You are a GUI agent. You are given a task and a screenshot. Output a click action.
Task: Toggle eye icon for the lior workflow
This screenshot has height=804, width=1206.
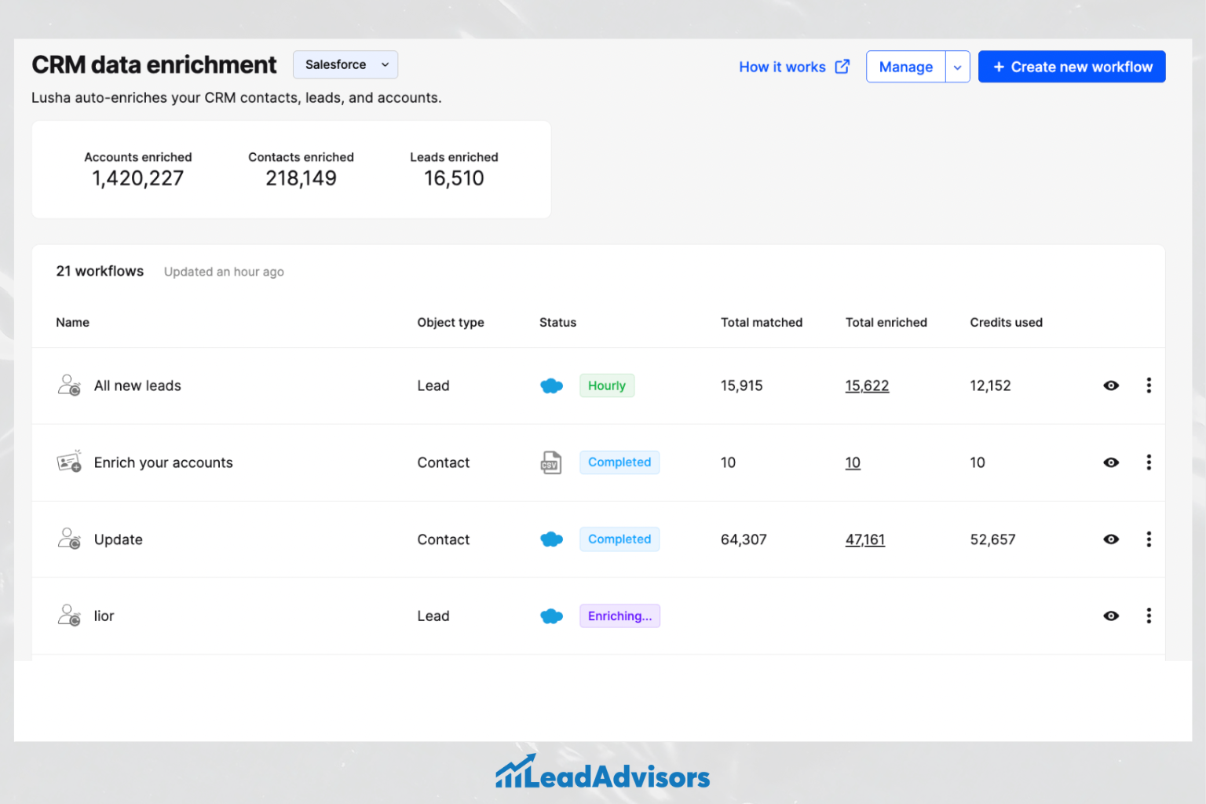1111,616
